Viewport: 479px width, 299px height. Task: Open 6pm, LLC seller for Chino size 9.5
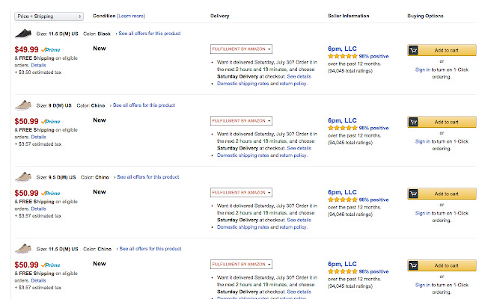point(342,192)
